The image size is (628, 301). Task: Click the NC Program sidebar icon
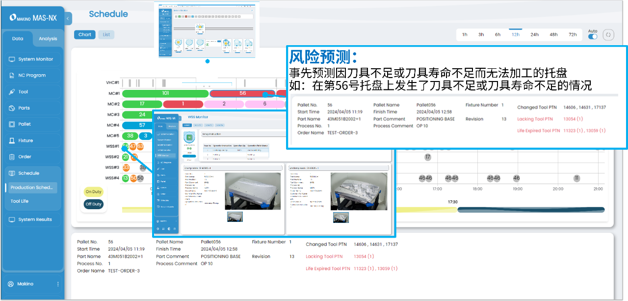point(12,76)
